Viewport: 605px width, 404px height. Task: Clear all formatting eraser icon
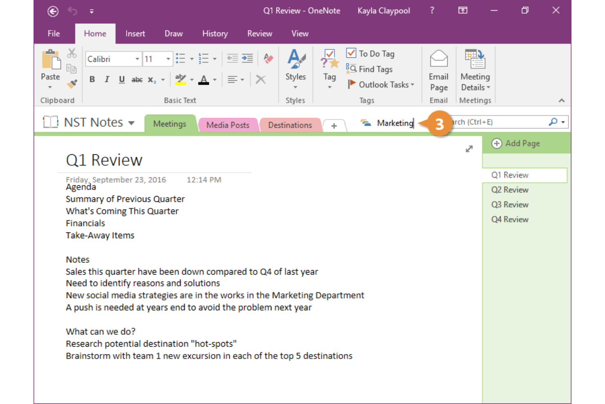(268, 59)
